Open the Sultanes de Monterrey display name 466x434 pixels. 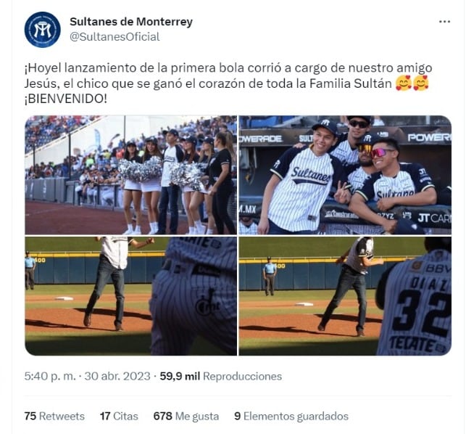click(x=131, y=22)
